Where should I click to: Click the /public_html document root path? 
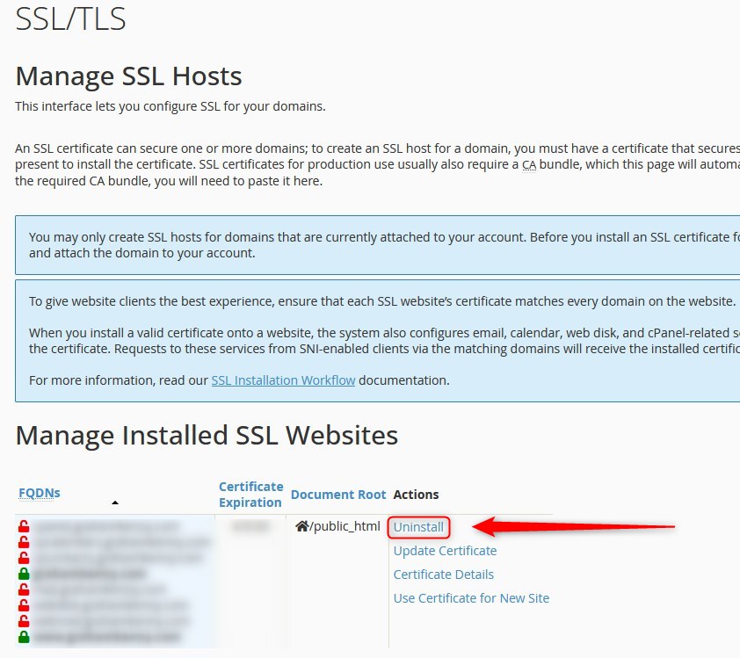tap(345, 527)
